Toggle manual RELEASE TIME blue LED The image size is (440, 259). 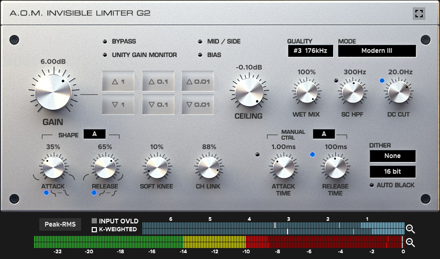coord(312,154)
